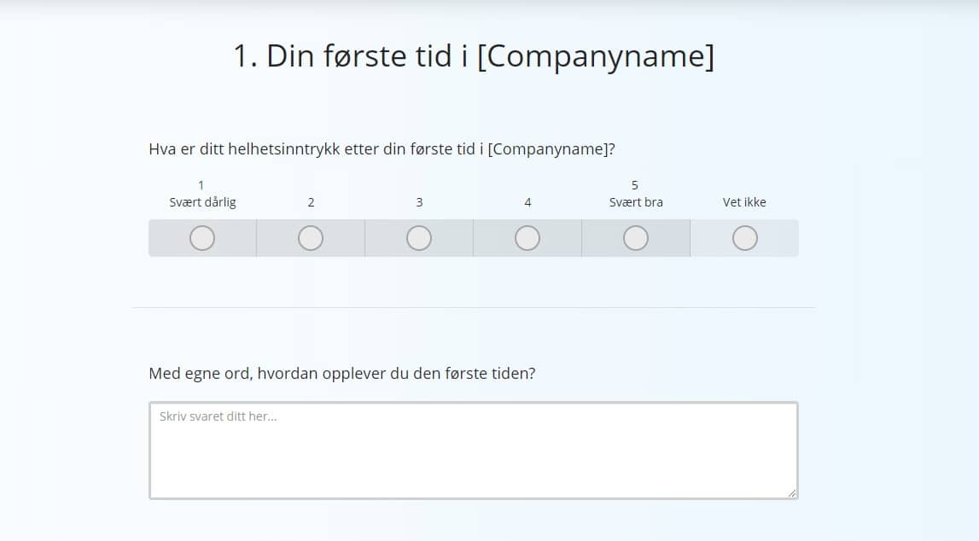This screenshot has width=979, height=541.
Task: Select rating 4 on the scale
Action: (527, 238)
